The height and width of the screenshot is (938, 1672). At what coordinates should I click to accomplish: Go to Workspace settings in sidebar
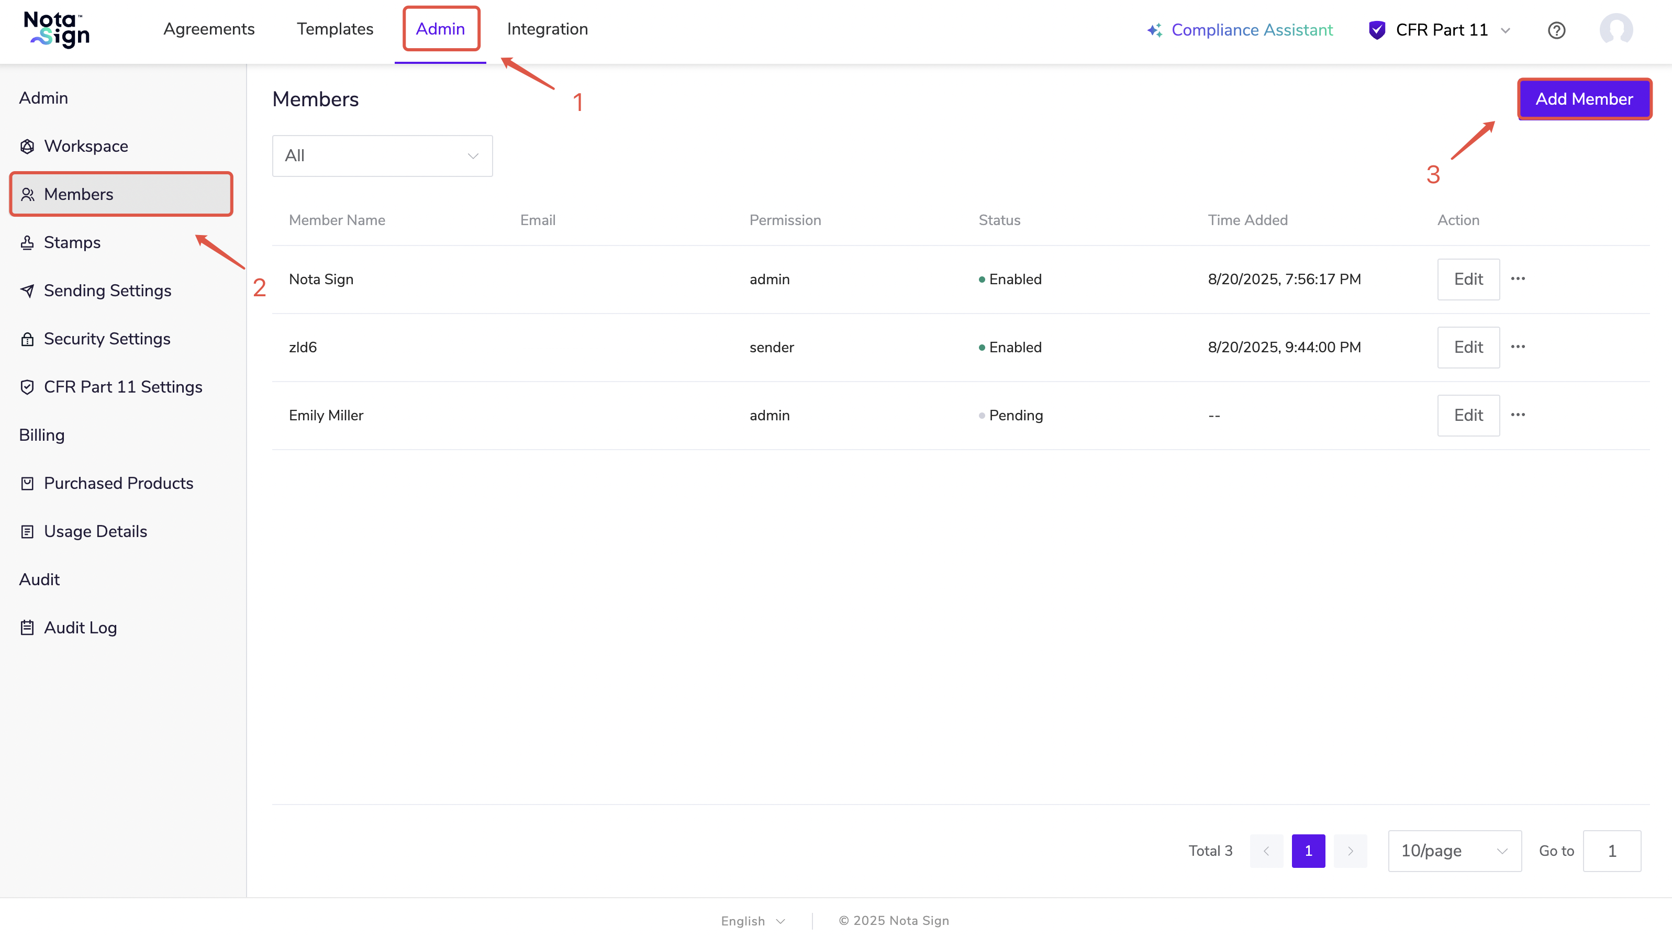point(86,146)
